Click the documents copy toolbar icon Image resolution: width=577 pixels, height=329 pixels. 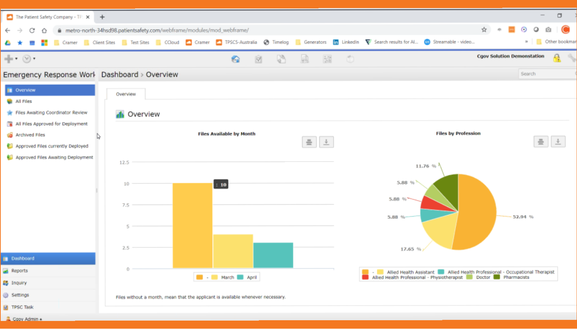(281, 59)
